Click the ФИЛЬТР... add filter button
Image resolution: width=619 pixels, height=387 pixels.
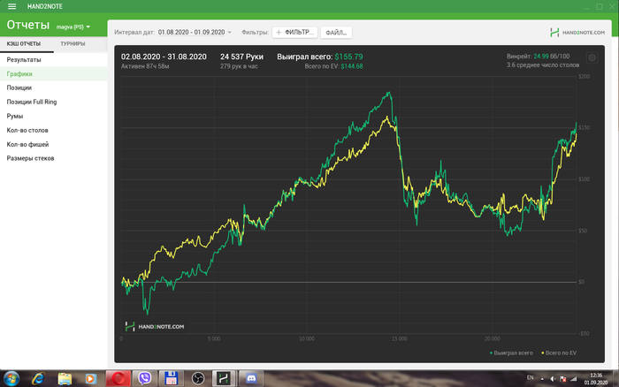tap(294, 33)
